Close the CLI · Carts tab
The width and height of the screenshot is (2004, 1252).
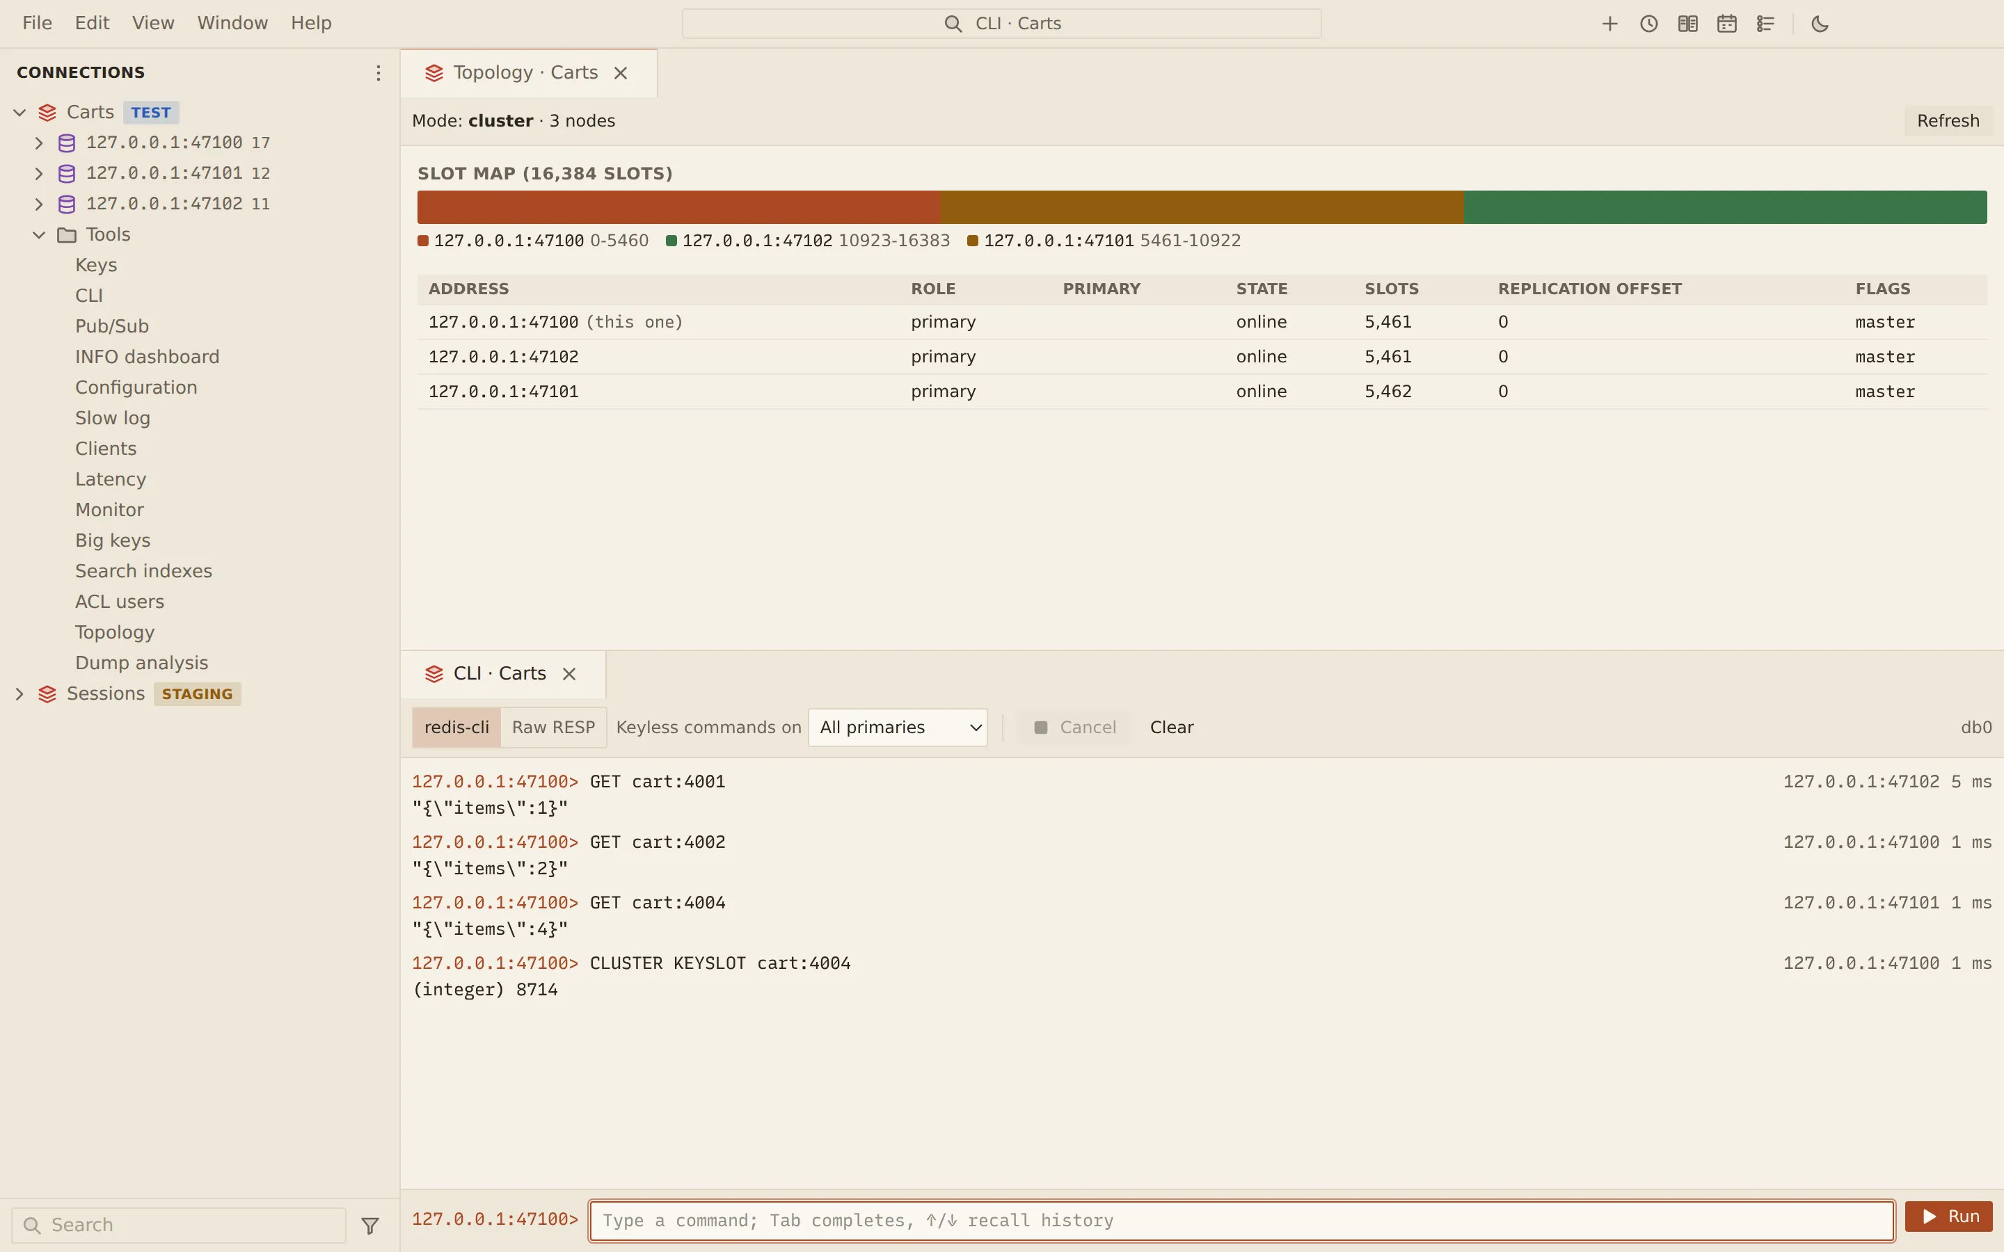tap(569, 674)
